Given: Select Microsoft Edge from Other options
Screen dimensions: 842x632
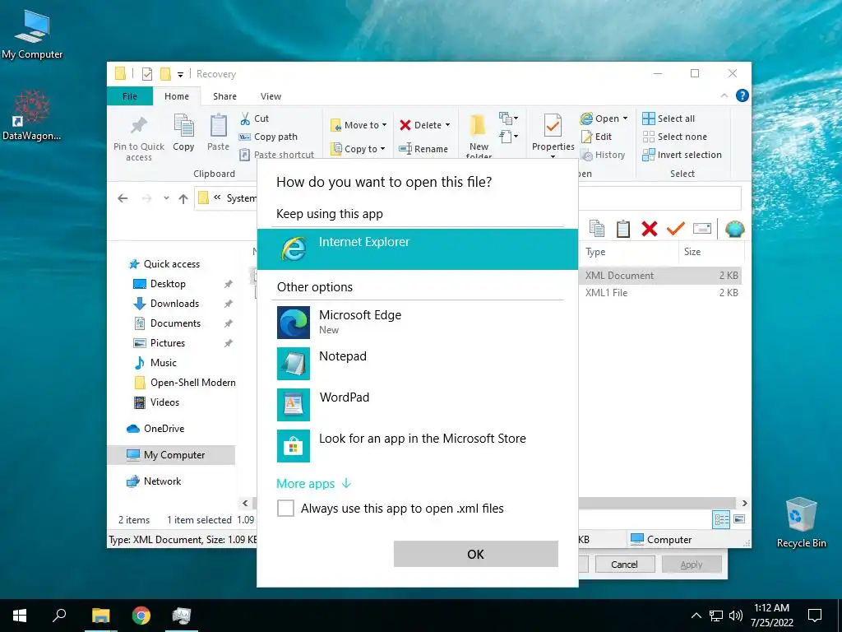Looking at the screenshot, I should [x=417, y=322].
